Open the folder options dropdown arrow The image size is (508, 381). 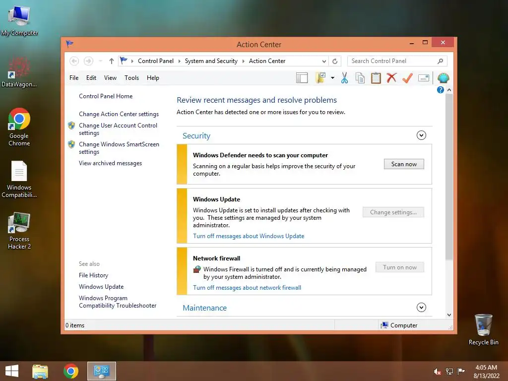[332, 78]
